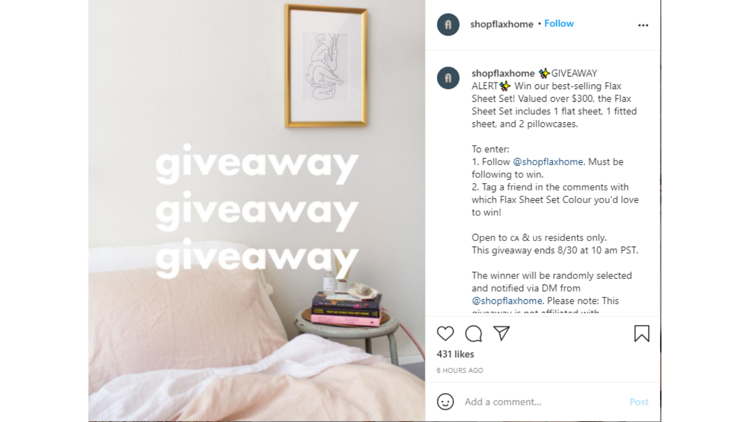Follow the shopflaxhome account
Image resolution: width=750 pixels, height=422 pixels.
[x=559, y=23]
